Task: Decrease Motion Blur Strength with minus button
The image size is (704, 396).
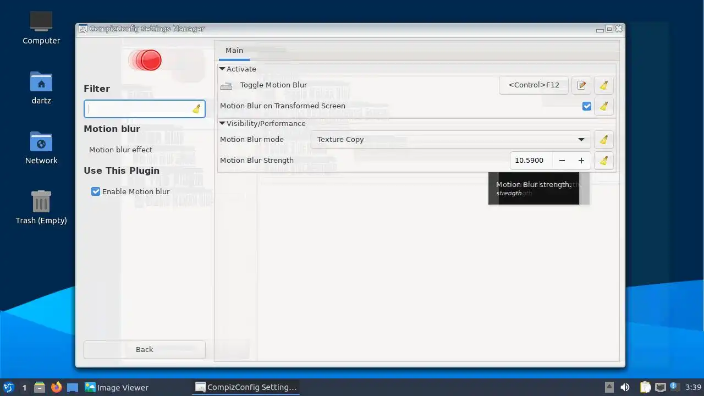Action: [x=562, y=161]
